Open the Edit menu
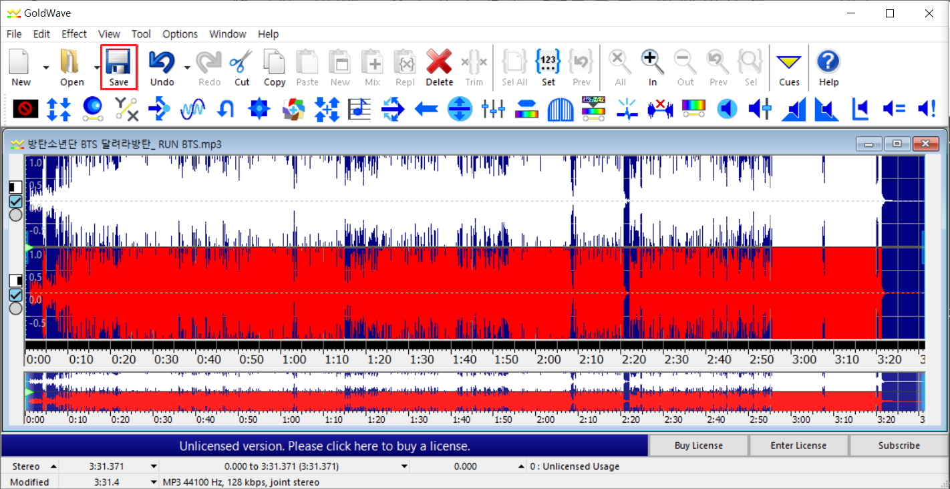The image size is (950, 489). click(41, 34)
